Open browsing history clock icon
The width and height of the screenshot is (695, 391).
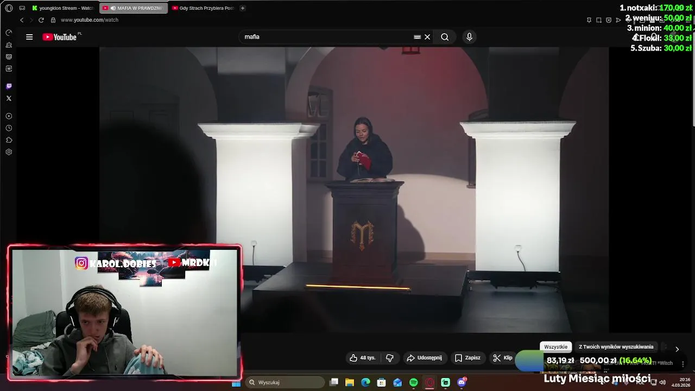pyautogui.click(x=9, y=128)
